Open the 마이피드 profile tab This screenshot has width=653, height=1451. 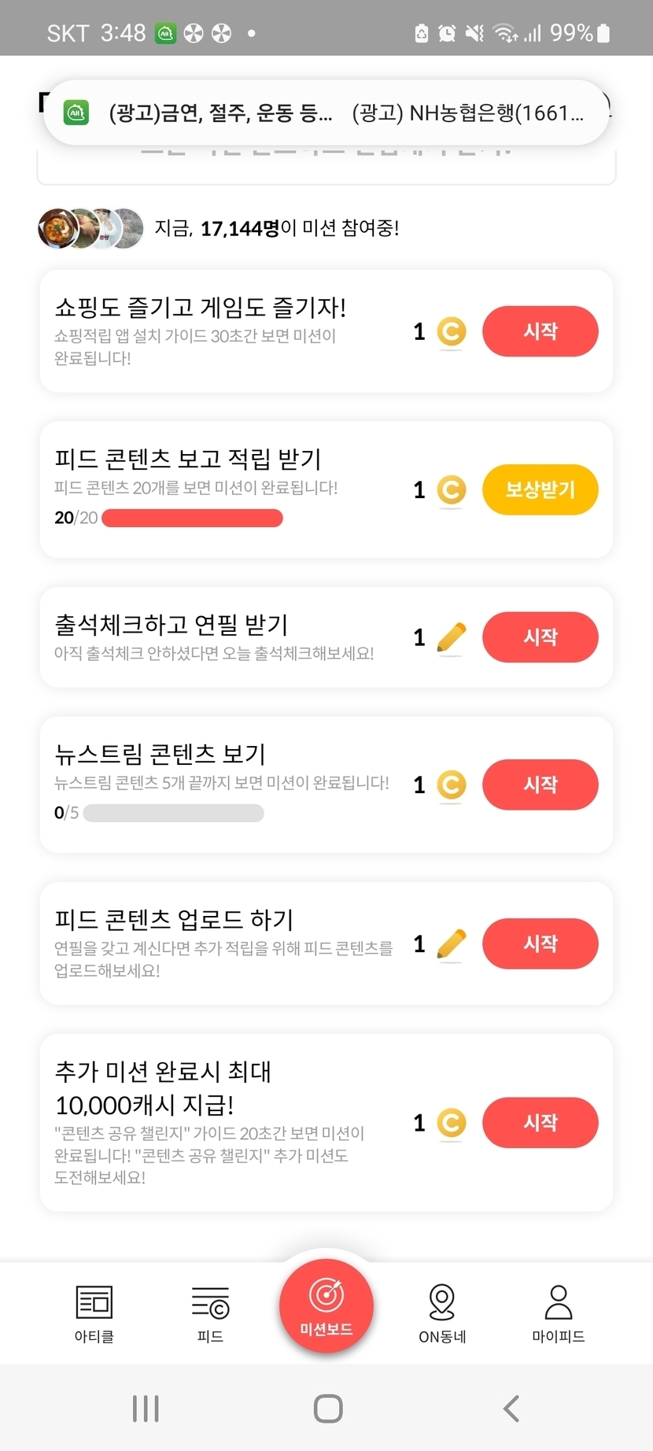559,1302
